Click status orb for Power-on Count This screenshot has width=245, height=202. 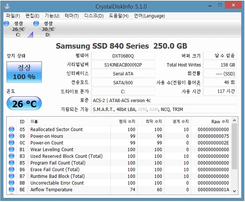click(x=12, y=143)
